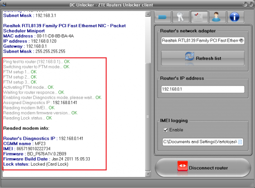This screenshot has height=188, width=255.
Task: Toggle the IMEI logging Enable checkbox
Action: (165, 130)
